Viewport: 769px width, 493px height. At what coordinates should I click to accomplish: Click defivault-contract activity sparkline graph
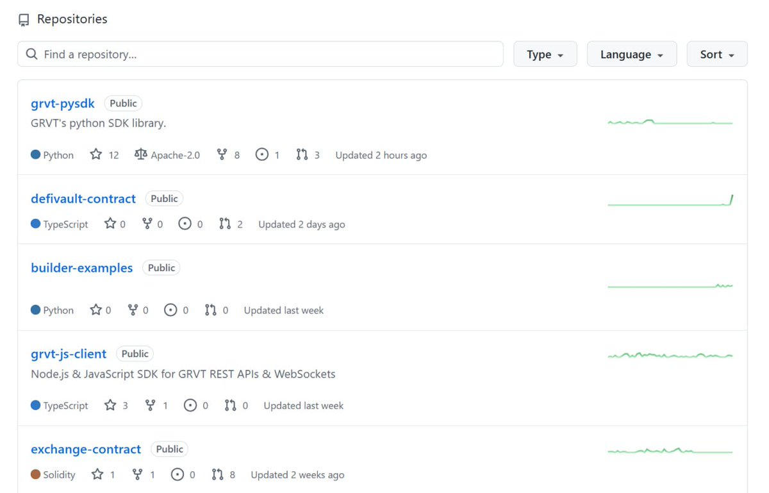coord(670,201)
